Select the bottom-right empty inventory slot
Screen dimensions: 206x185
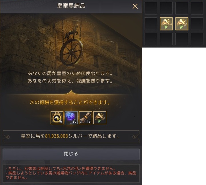point(197,39)
